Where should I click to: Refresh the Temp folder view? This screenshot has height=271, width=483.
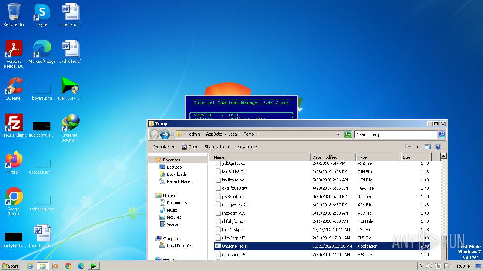(x=348, y=134)
